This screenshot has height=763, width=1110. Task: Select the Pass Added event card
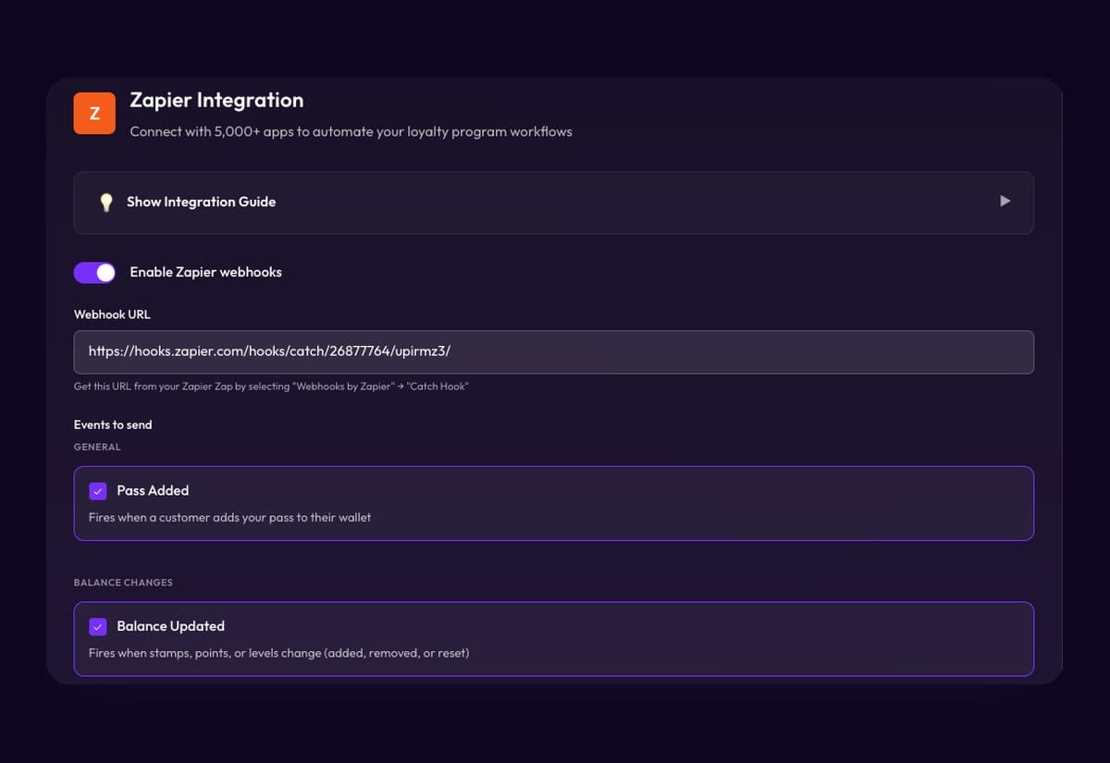pyautogui.click(x=554, y=503)
